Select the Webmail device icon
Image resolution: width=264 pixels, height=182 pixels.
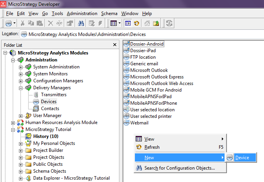(x=126, y=123)
